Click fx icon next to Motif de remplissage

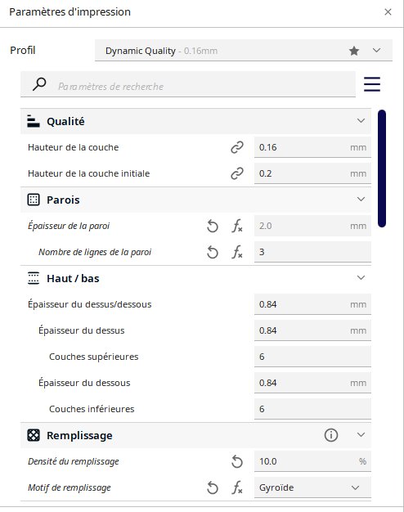237,487
